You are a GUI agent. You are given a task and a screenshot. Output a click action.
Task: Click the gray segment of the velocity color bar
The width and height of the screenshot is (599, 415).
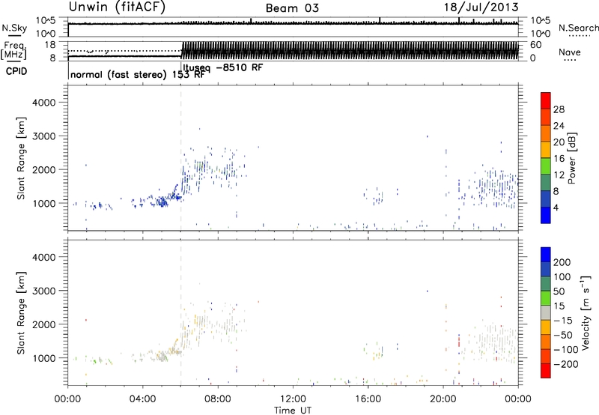pos(546,313)
